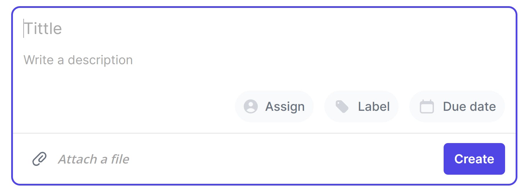Click the Attach a file link text
The image size is (528, 192).
tap(93, 159)
